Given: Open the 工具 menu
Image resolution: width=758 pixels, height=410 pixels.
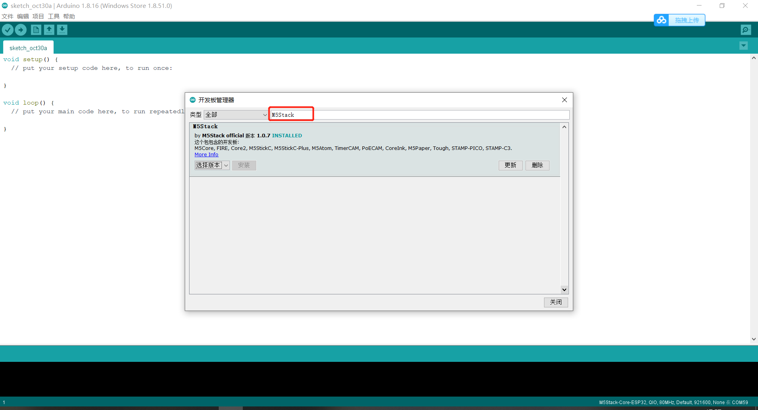Looking at the screenshot, I should 54,16.
